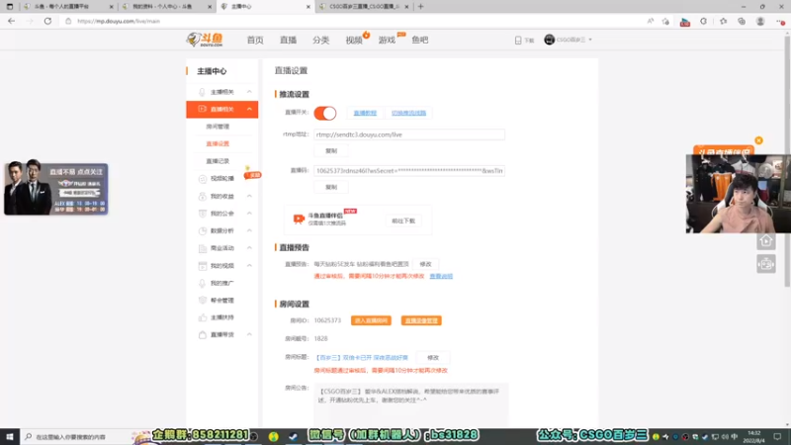Toggle the 直播开关 live switch
This screenshot has height=445, width=791.
click(325, 113)
